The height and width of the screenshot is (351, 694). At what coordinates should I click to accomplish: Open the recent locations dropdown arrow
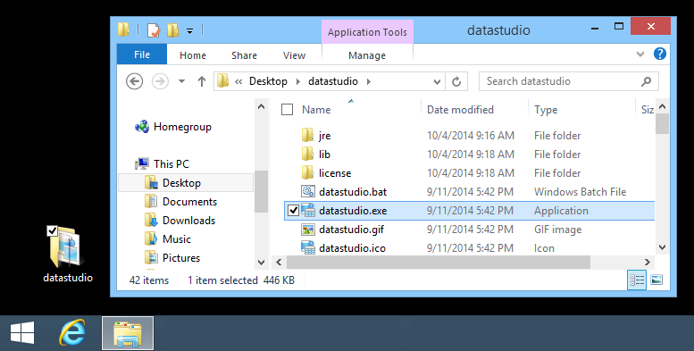click(x=181, y=81)
